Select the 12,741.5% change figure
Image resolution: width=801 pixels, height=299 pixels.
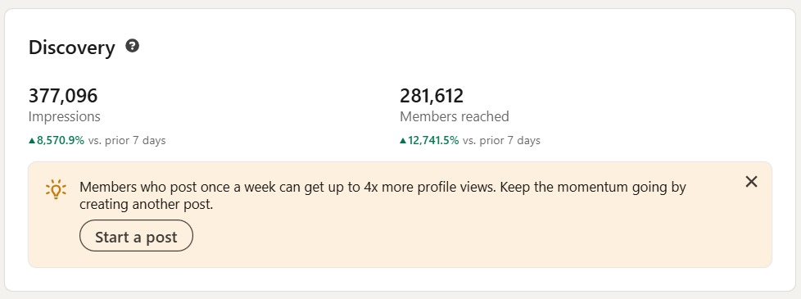coord(433,140)
